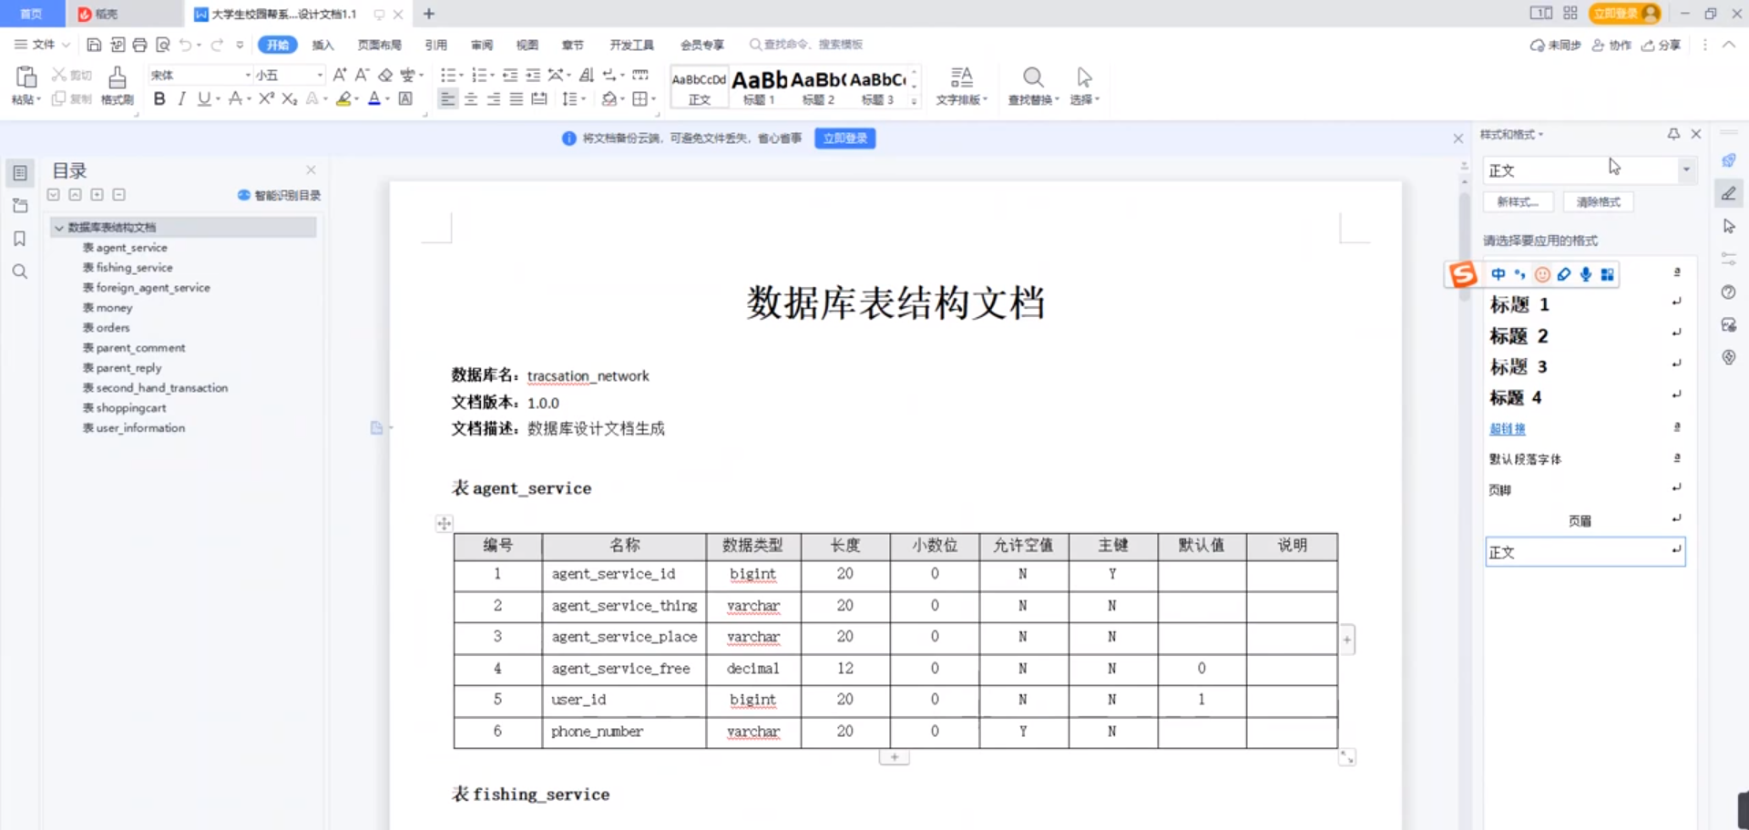
Task: Click the Increase Indent icon
Action: (x=533, y=75)
